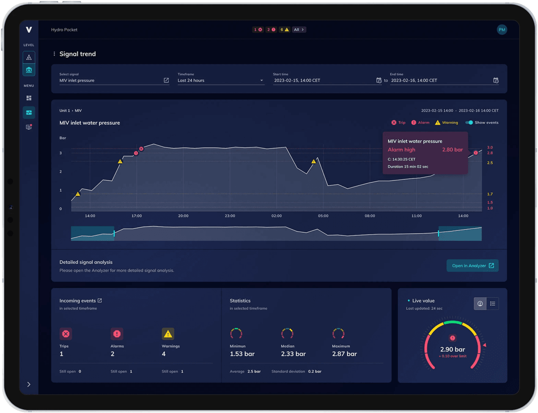This screenshot has width=538, height=413.
Task: Open the signal trend sidebar icon
Action: (29, 113)
